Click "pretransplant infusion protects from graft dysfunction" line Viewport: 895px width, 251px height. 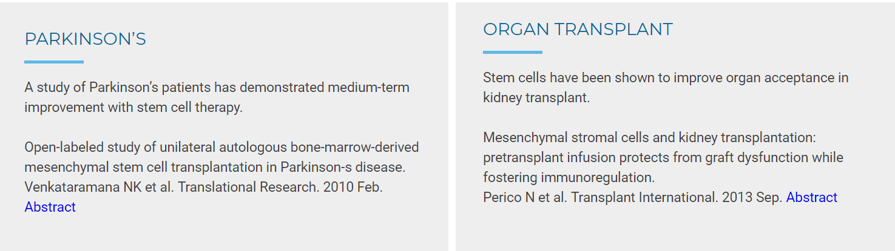[x=663, y=158]
